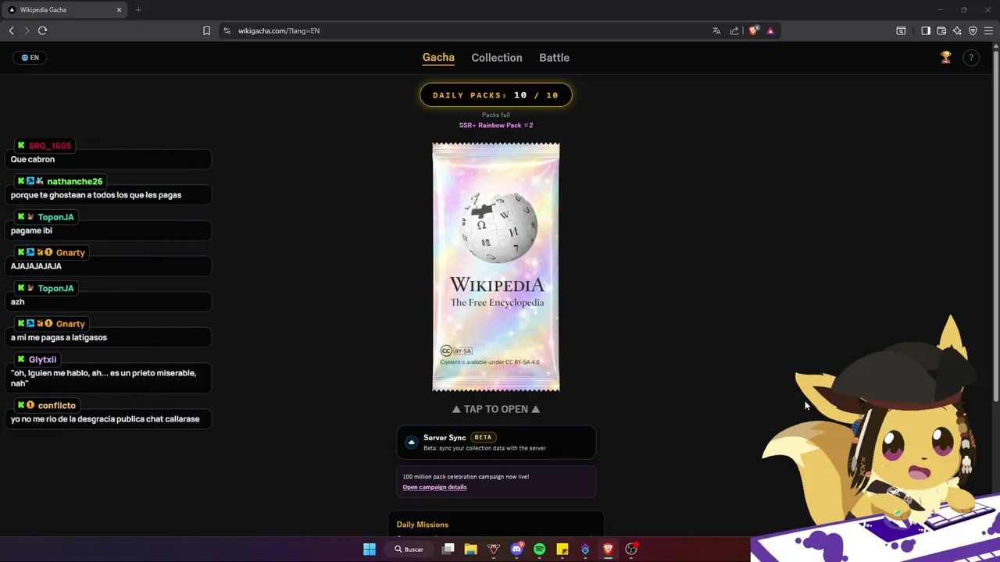Tap the Wikipedia rainbow pack to open

[496, 267]
